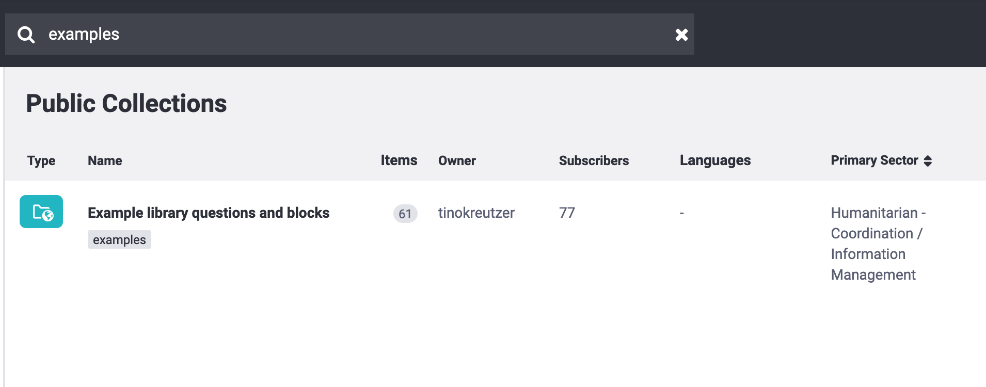986x387 pixels.
Task: Click the Items column header
Action: pyautogui.click(x=399, y=160)
